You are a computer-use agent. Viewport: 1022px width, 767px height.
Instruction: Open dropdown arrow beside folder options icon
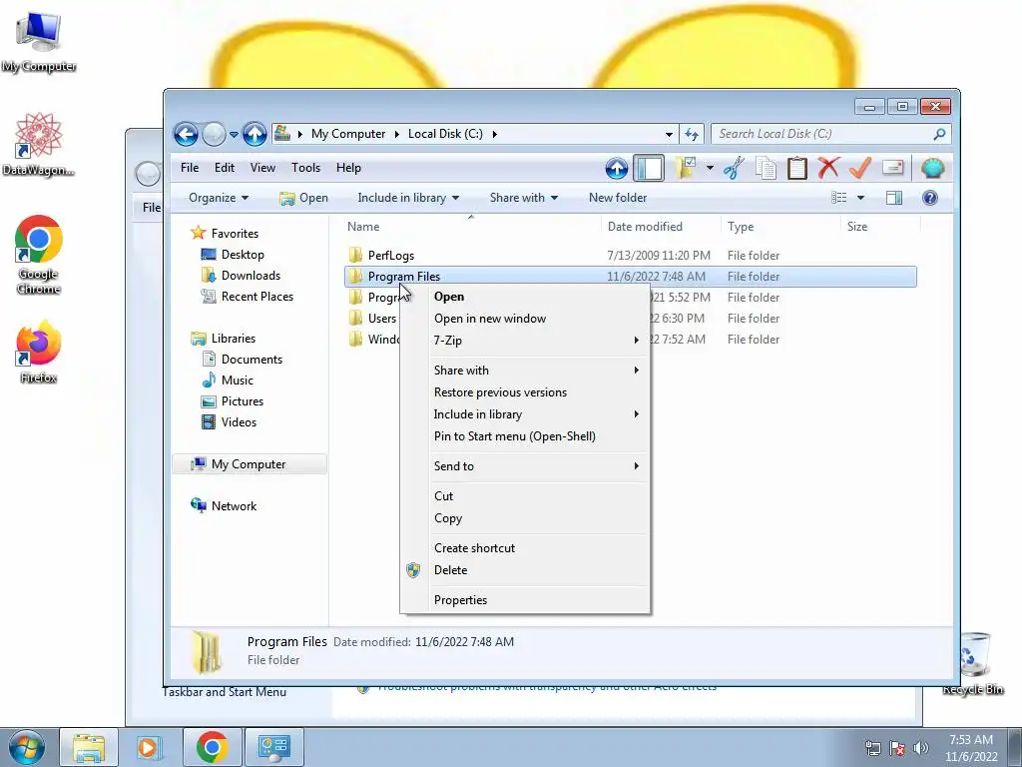710,168
